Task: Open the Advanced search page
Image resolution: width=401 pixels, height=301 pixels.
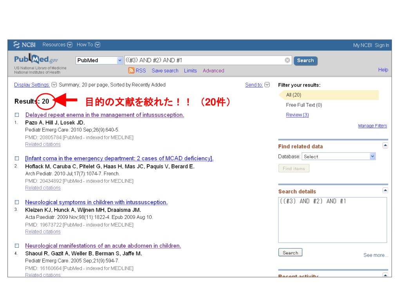Action: click(x=213, y=71)
